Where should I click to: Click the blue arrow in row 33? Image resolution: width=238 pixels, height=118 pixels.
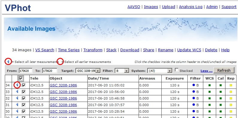coord(17,92)
